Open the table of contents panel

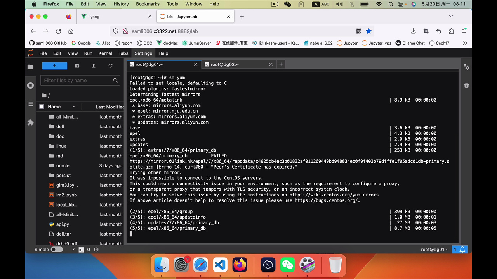[x=30, y=104]
